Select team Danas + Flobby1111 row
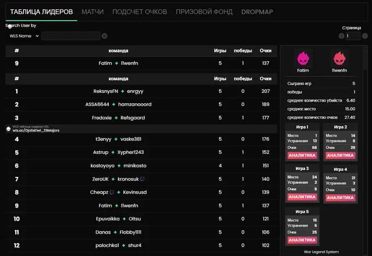This screenshot has height=256, width=372. click(x=141, y=232)
